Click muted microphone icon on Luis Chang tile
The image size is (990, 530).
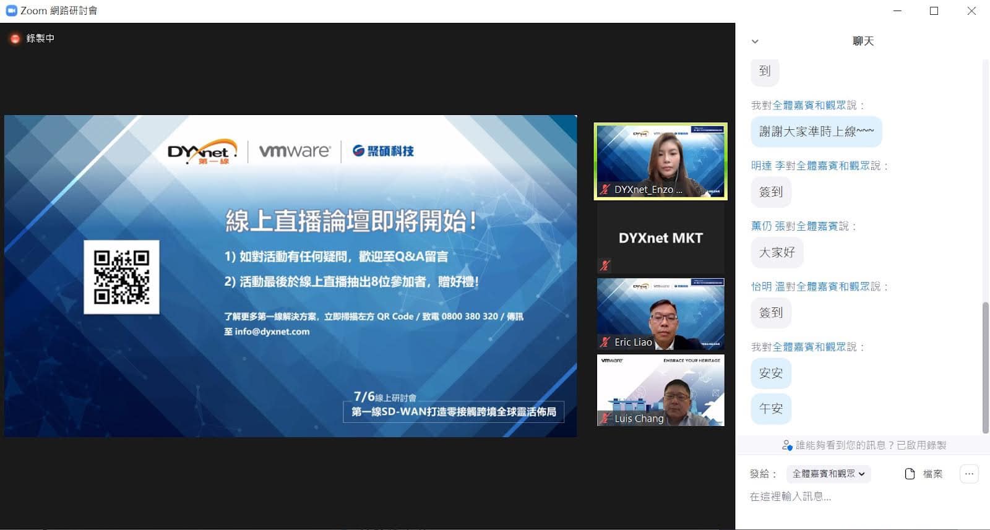pos(605,419)
